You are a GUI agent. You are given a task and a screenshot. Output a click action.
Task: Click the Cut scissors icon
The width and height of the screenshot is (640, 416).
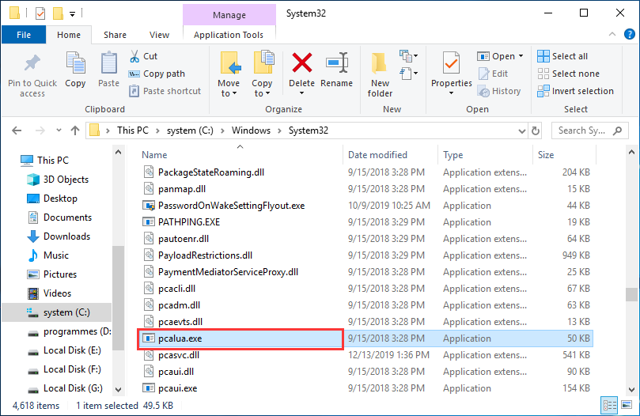point(134,56)
